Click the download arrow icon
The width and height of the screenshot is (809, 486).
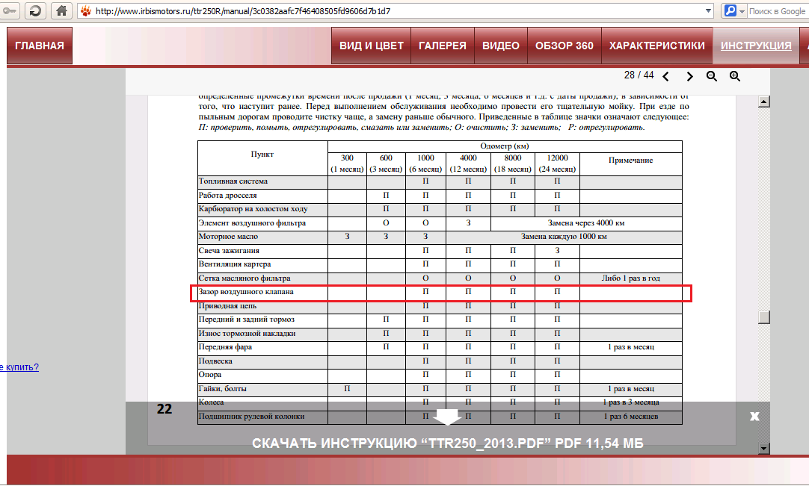point(447,417)
